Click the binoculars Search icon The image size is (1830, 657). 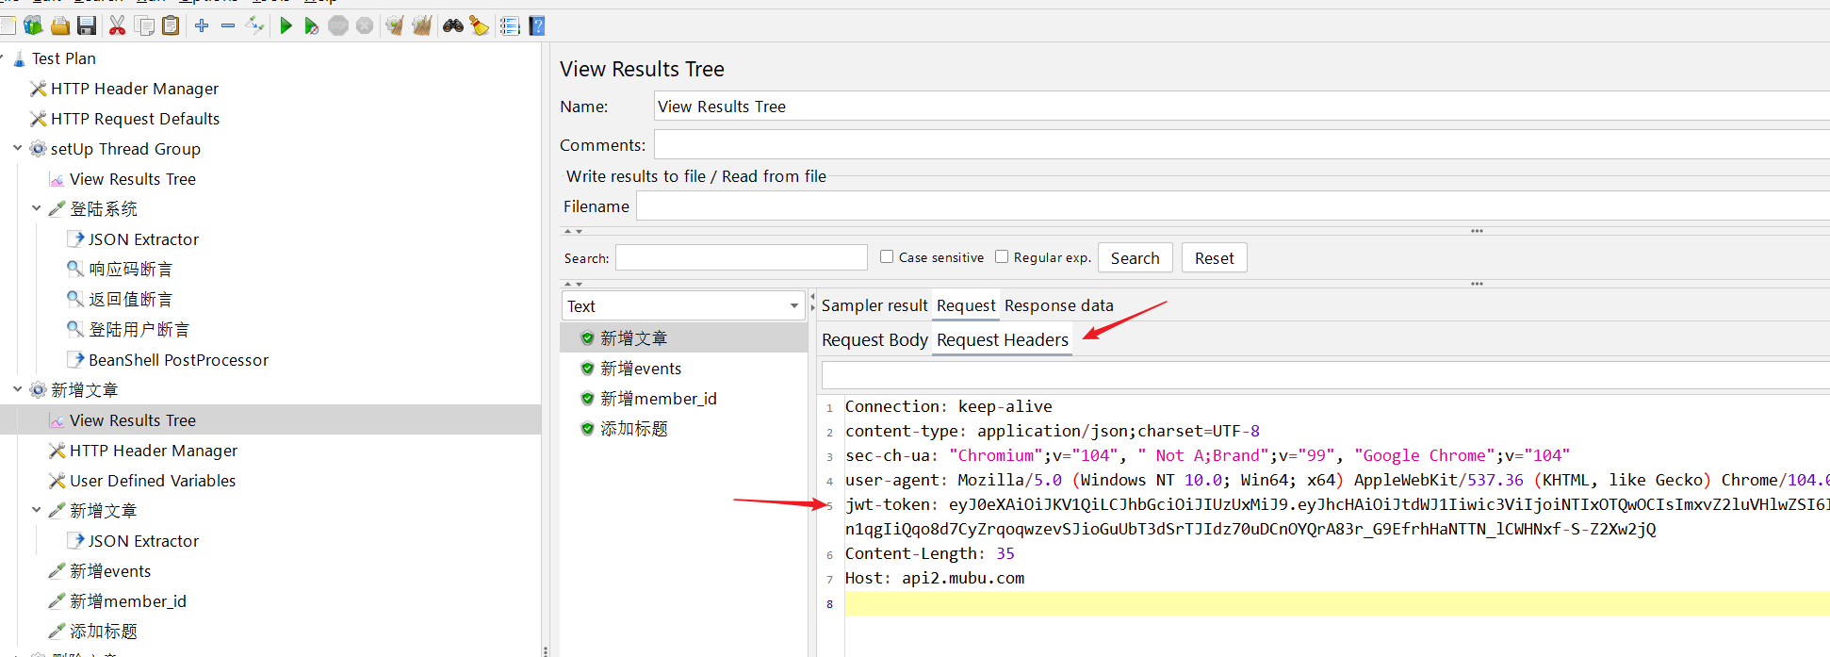[453, 26]
